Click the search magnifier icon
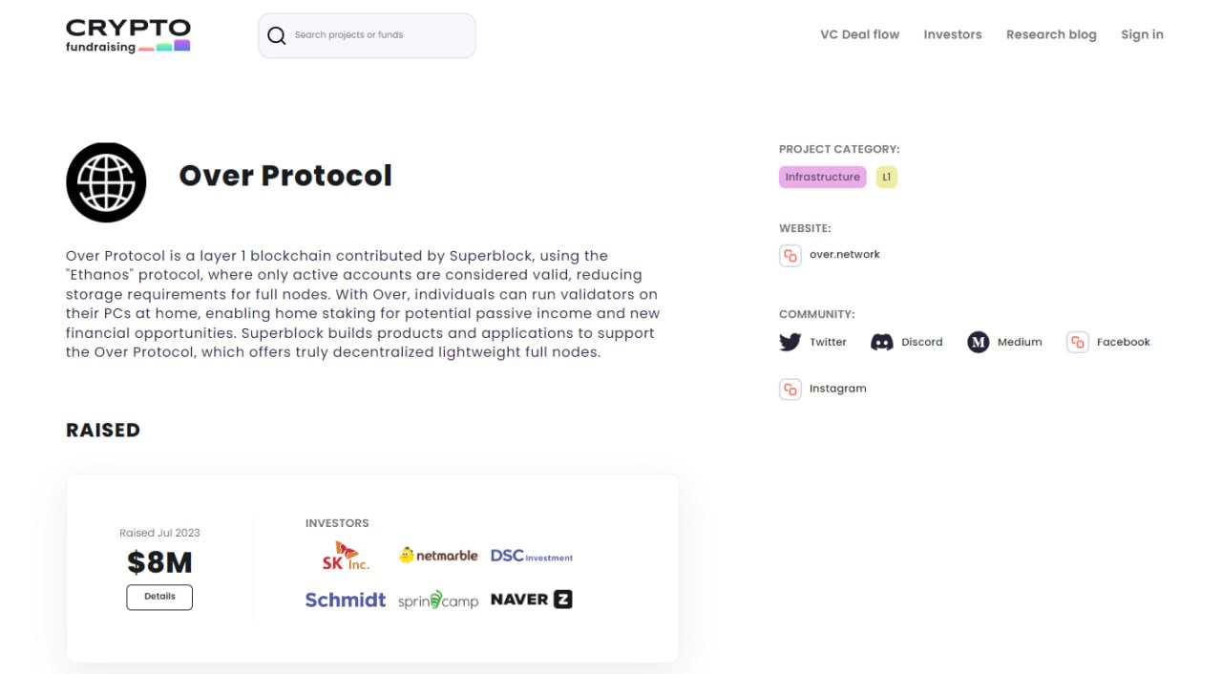This screenshot has width=1222, height=674. pyautogui.click(x=277, y=35)
